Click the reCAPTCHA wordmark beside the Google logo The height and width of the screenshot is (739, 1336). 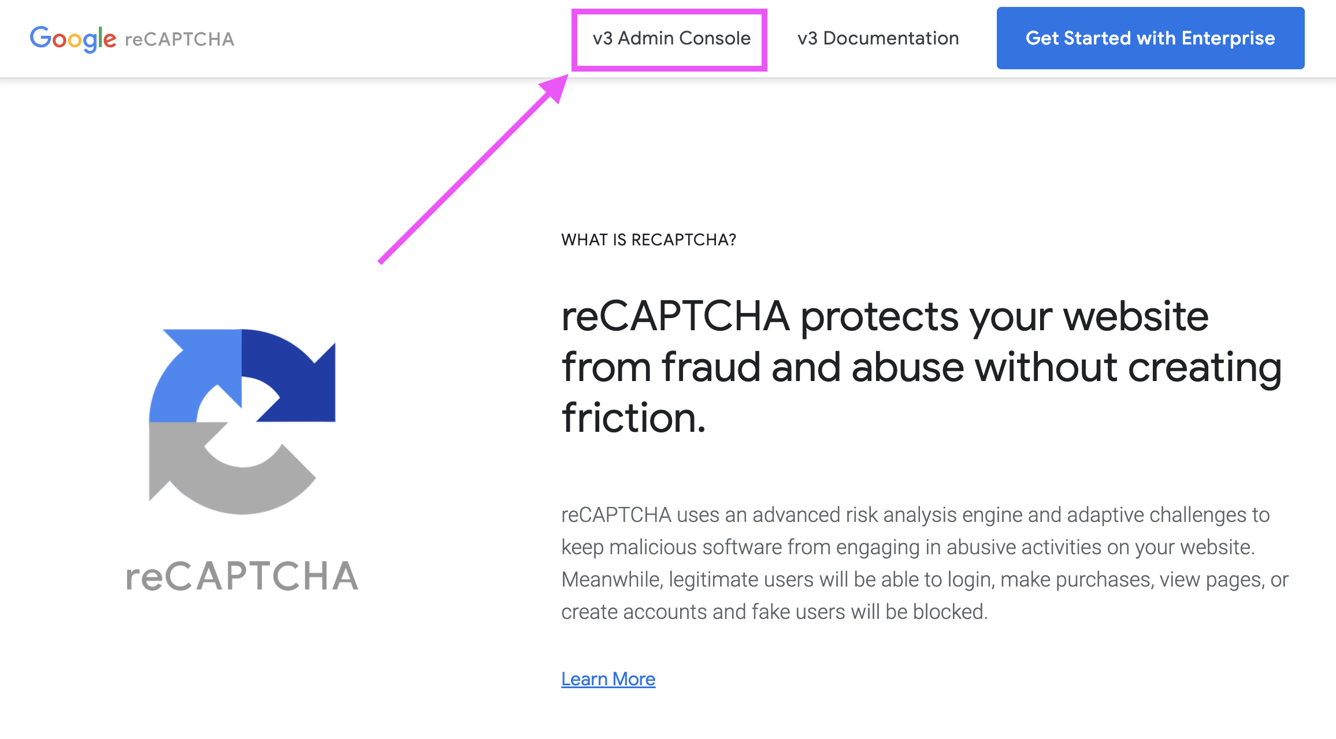[x=180, y=39]
